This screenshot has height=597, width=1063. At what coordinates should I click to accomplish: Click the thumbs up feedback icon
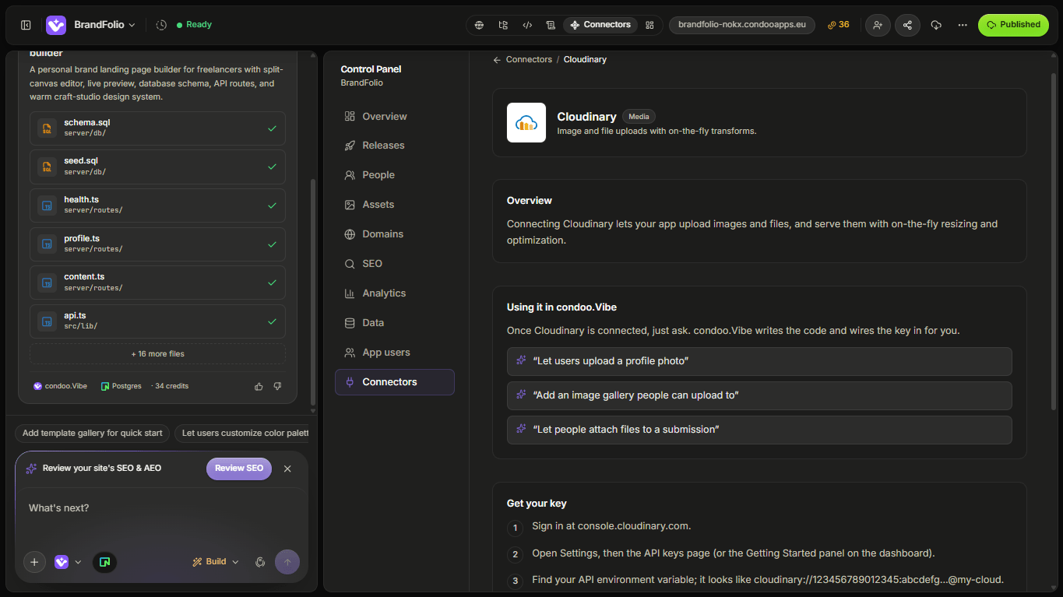pos(259,386)
